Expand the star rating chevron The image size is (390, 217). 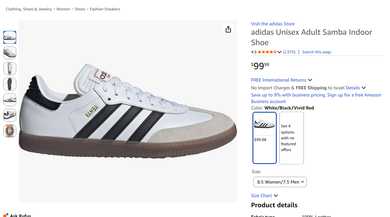click(x=279, y=52)
